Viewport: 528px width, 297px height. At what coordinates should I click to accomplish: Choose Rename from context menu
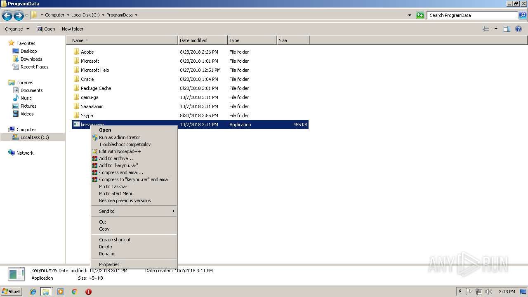click(134, 254)
